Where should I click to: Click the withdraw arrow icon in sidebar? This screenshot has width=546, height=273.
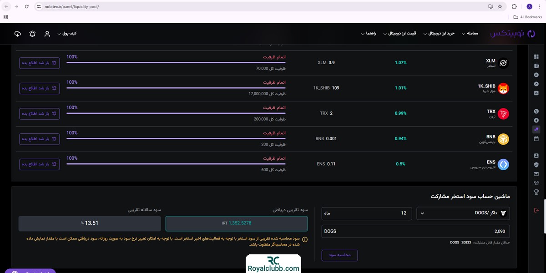(536, 84)
